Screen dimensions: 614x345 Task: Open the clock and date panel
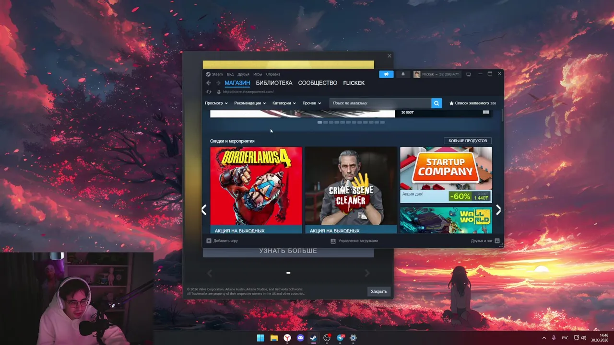[600, 338]
